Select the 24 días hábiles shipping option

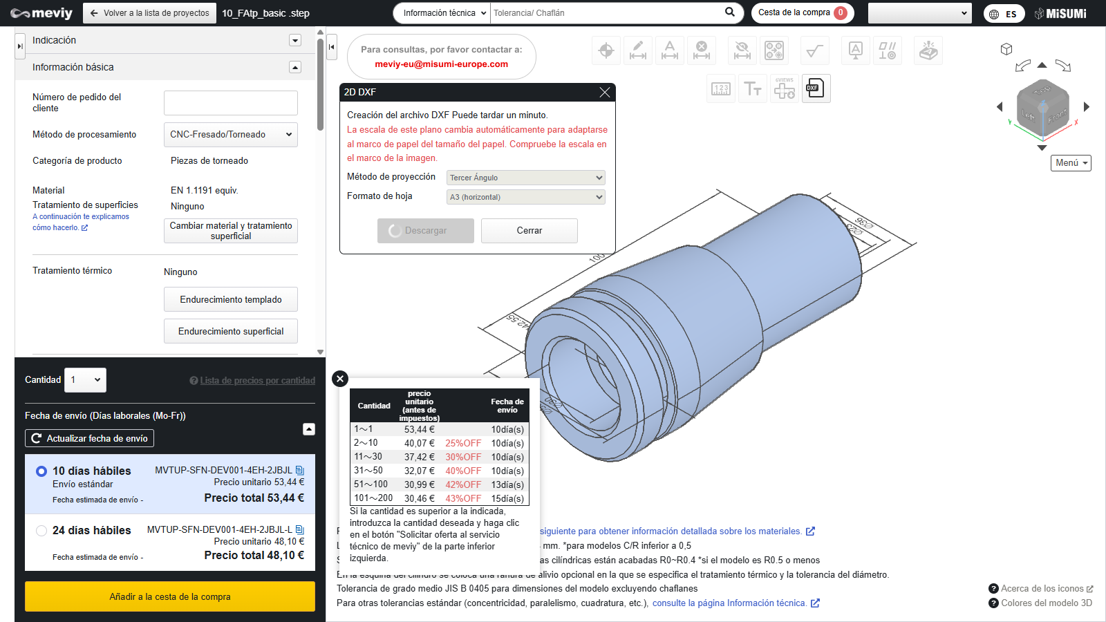coord(41,531)
